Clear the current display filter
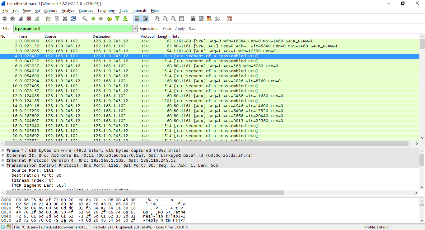The width and height of the screenshot is (425, 230). 167,28
